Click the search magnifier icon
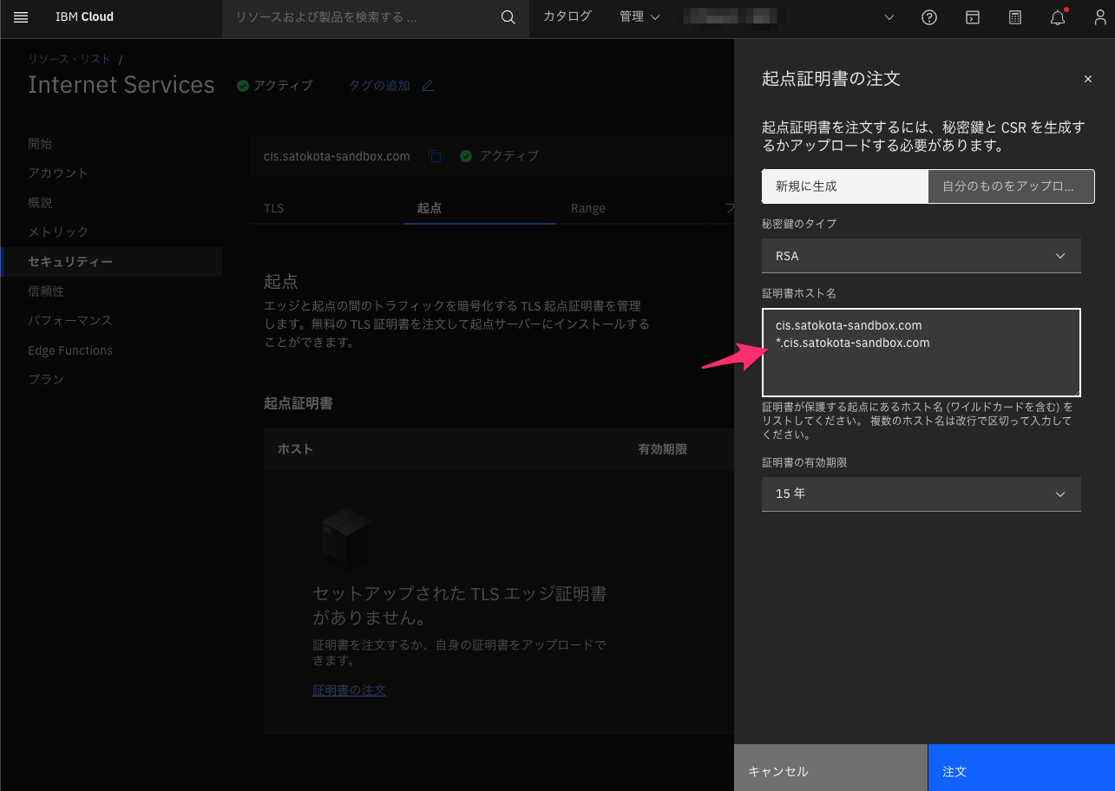The width and height of the screenshot is (1115, 791). coord(508,17)
